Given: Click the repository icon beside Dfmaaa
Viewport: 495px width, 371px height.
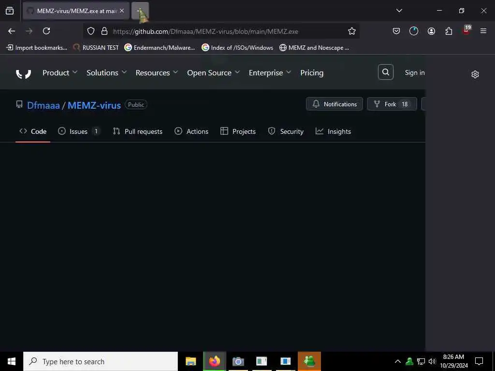Looking at the screenshot, I should click(19, 104).
